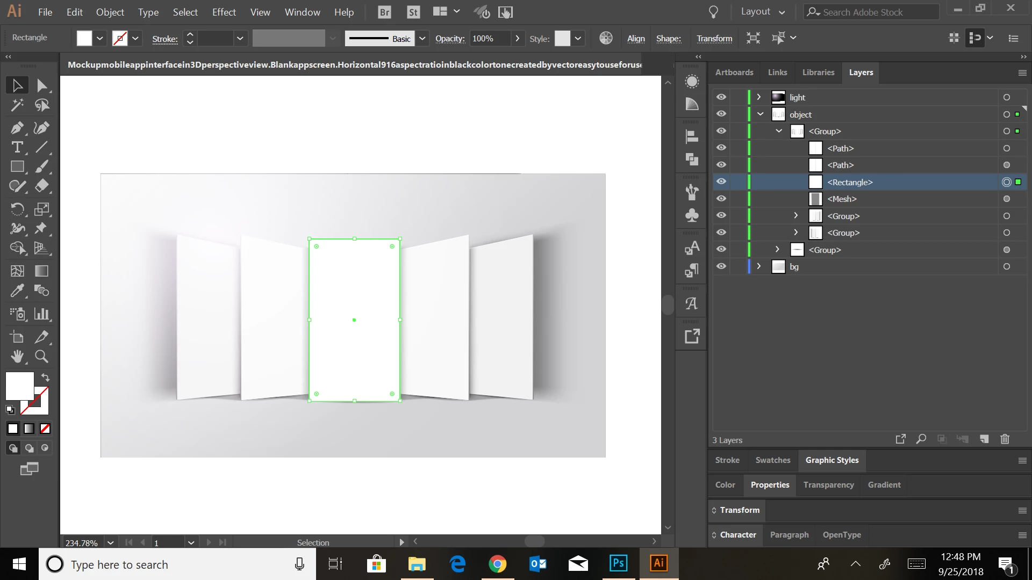Expand the bg layer arrow
The width and height of the screenshot is (1032, 580).
[x=758, y=266]
